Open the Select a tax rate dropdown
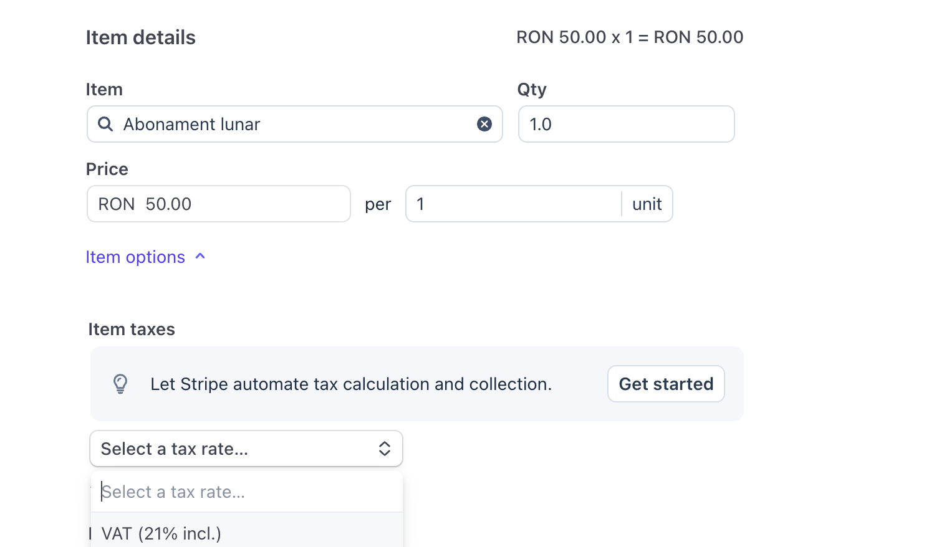 (246, 449)
